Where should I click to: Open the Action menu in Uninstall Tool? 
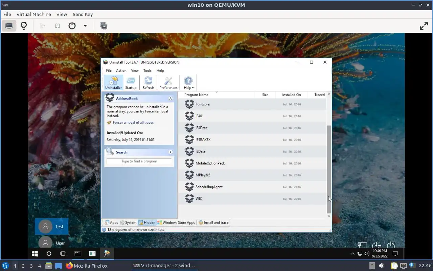[121, 70]
